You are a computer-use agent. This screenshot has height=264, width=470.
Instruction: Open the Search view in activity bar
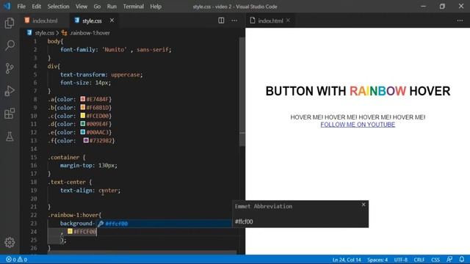click(x=10, y=45)
